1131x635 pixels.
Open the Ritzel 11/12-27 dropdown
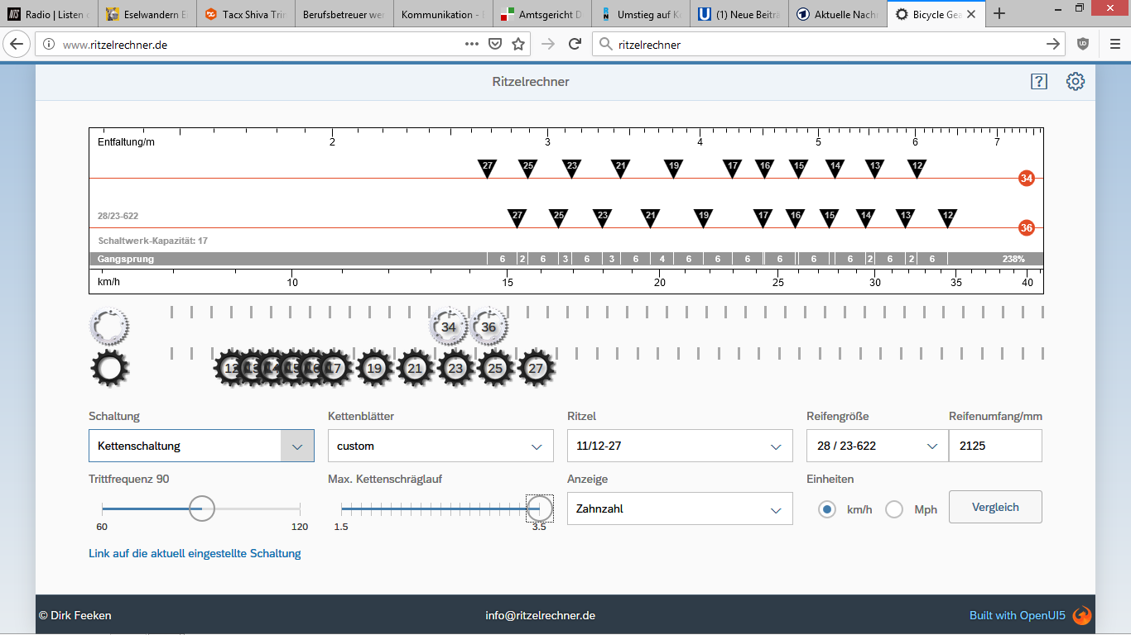tap(680, 446)
